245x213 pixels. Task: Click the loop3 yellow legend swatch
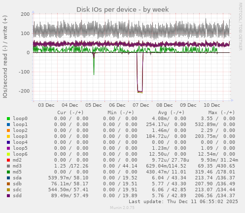coord(8,136)
